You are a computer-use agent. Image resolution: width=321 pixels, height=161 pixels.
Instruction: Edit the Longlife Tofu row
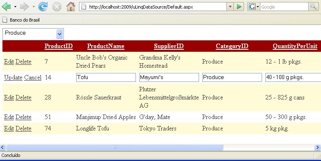(9, 128)
